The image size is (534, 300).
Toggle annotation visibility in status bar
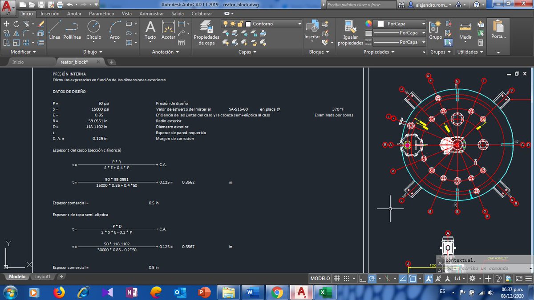click(429, 279)
